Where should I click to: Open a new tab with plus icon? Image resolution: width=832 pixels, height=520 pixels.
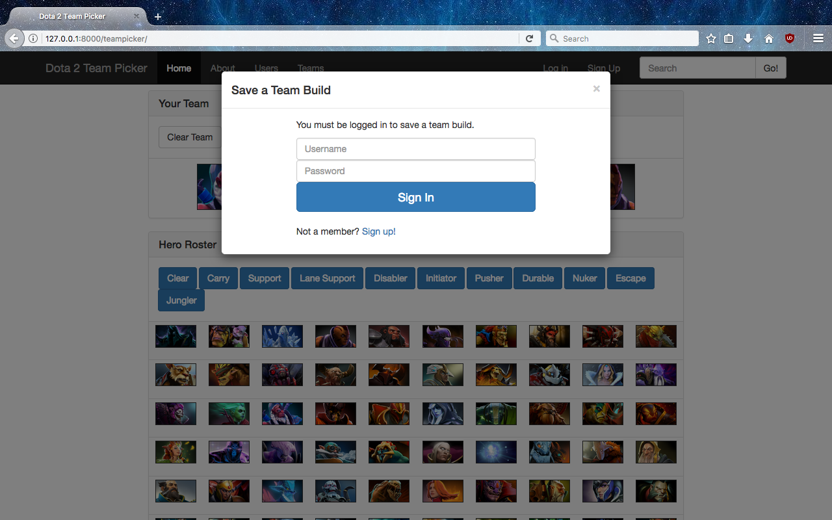[x=158, y=16]
